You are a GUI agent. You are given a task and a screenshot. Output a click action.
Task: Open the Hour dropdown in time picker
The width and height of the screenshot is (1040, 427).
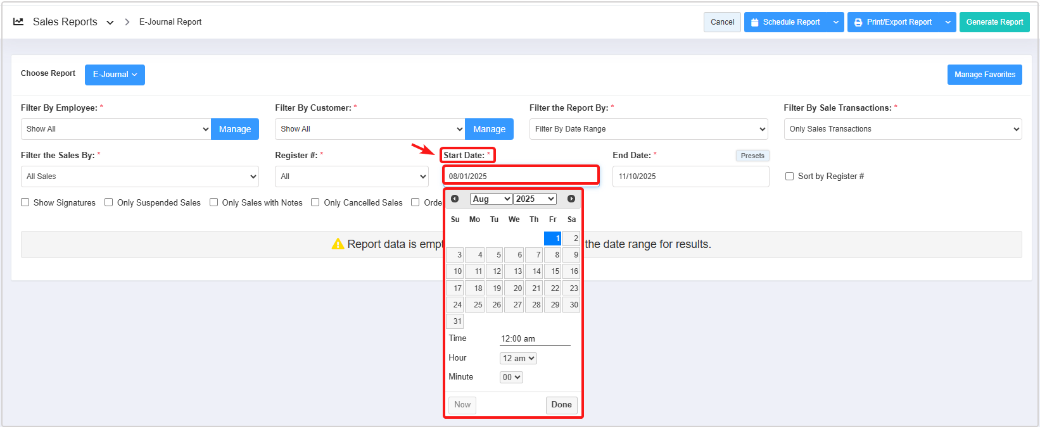[518, 358]
